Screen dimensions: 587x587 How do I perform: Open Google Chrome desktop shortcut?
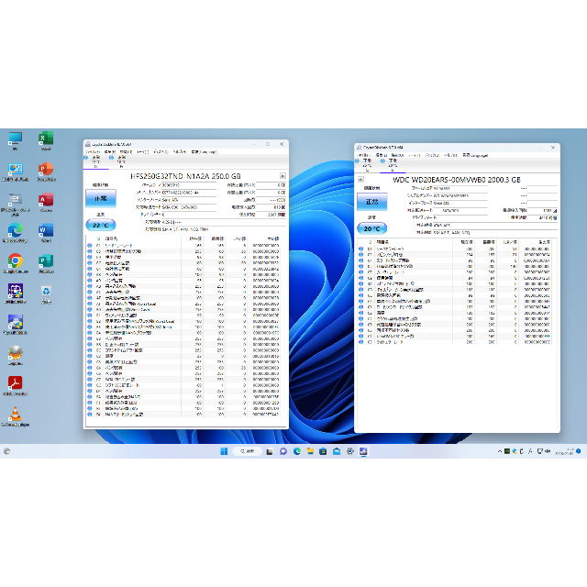15,263
